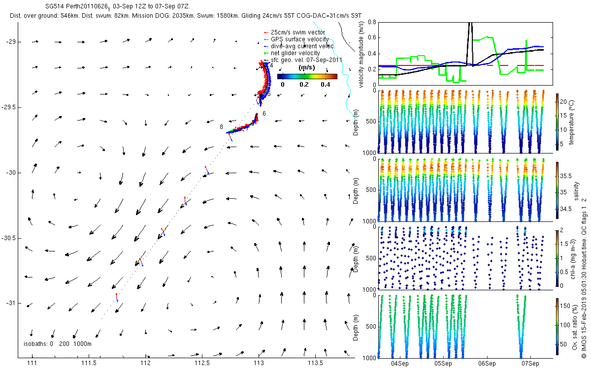The image size is (591, 369).
Task: Click the day marker "6" on the glider track
Action: point(264,114)
